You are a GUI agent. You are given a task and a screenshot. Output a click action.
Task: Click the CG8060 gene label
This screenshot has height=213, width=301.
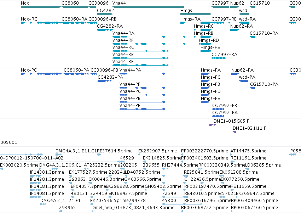click(x=70, y=3)
